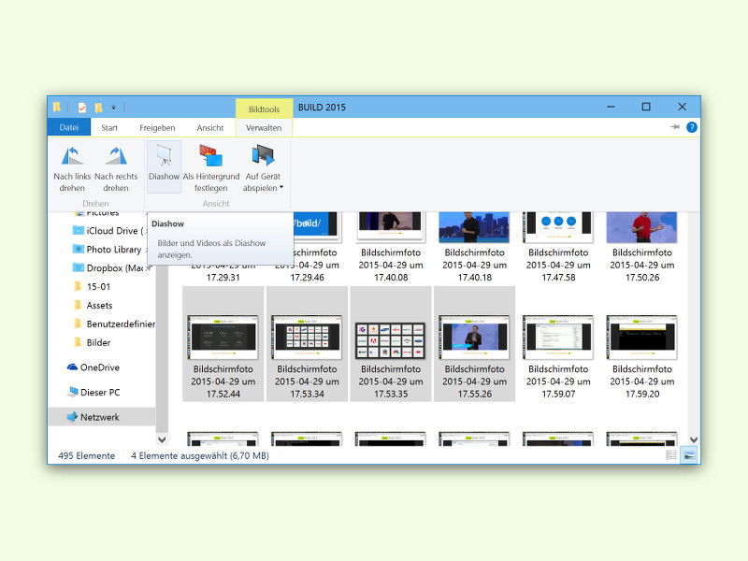Rotate image left with Nach links drehen
748x561 pixels.
[72, 169]
